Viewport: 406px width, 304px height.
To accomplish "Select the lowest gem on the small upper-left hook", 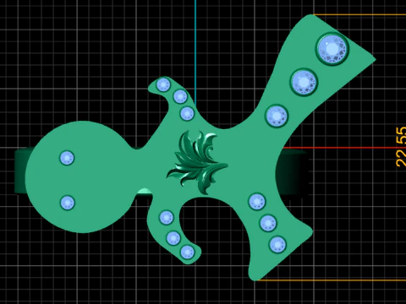I will click(187, 114).
